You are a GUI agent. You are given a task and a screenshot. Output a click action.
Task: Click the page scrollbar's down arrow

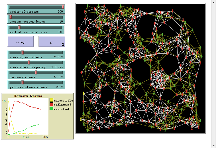(x=213, y=145)
